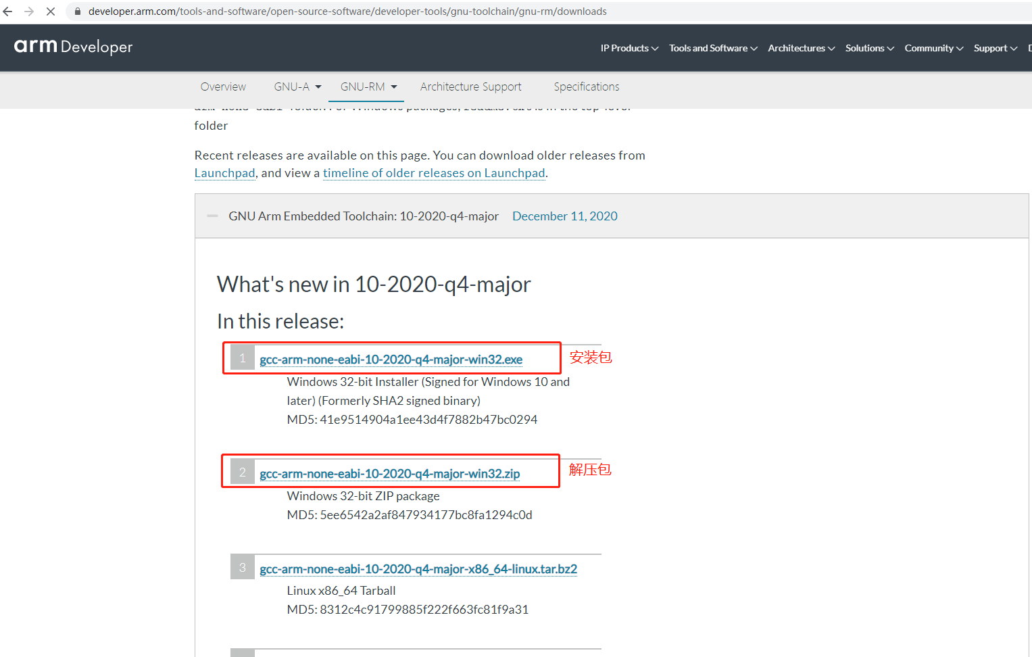Screen dimensions: 1032x657
Task: Expand the Tools and Software menu
Action: coord(712,48)
